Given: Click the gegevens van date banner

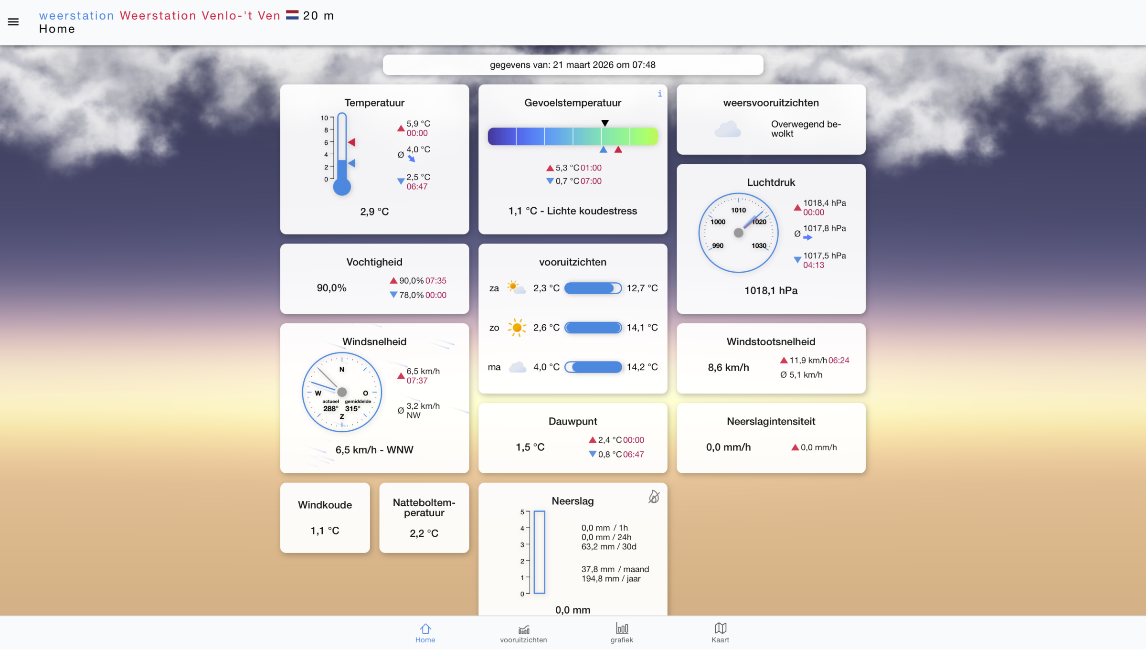Looking at the screenshot, I should click(x=573, y=65).
